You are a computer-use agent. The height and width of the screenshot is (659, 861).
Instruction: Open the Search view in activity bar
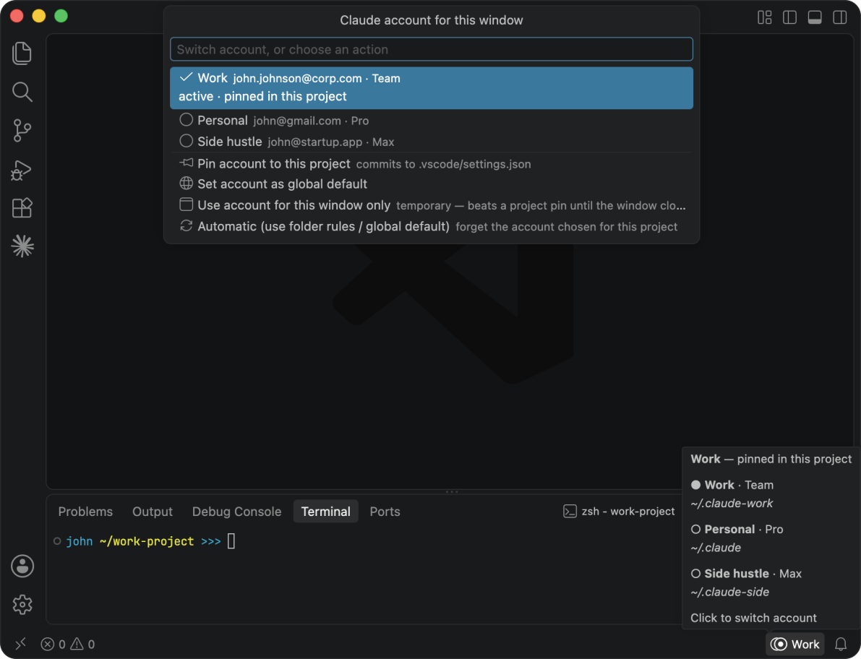[22, 92]
